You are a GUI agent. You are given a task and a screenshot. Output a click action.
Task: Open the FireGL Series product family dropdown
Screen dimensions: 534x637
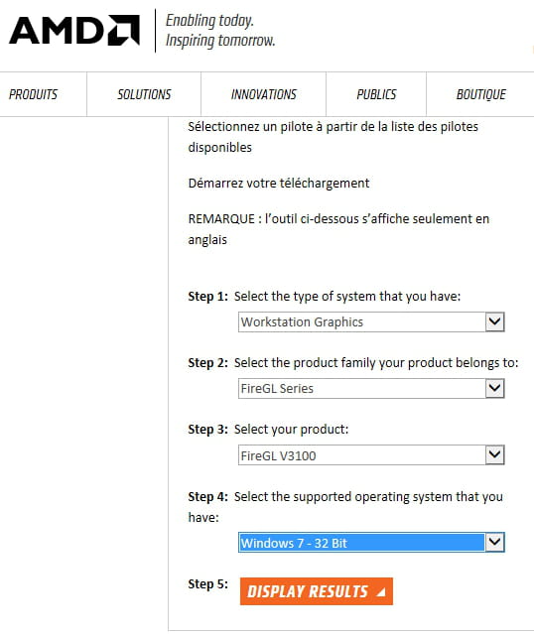coord(371,389)
